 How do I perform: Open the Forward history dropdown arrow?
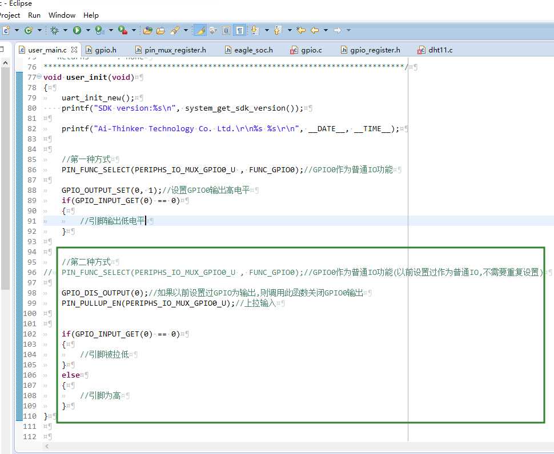[349, 31]
